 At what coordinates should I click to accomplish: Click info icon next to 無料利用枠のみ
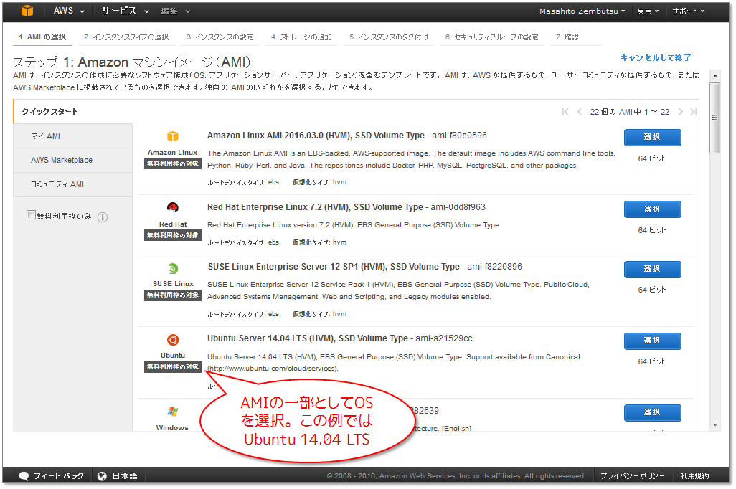(103, 217)
